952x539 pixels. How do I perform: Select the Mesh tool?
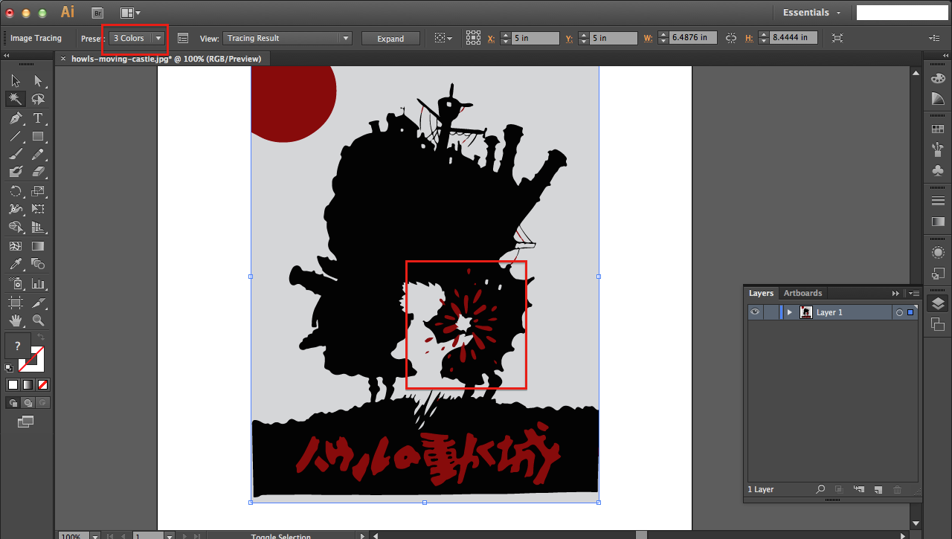pos(16,246)
